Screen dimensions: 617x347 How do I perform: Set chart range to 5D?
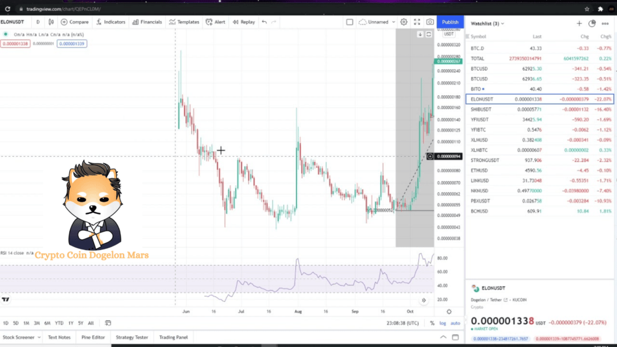pos(16,323)
